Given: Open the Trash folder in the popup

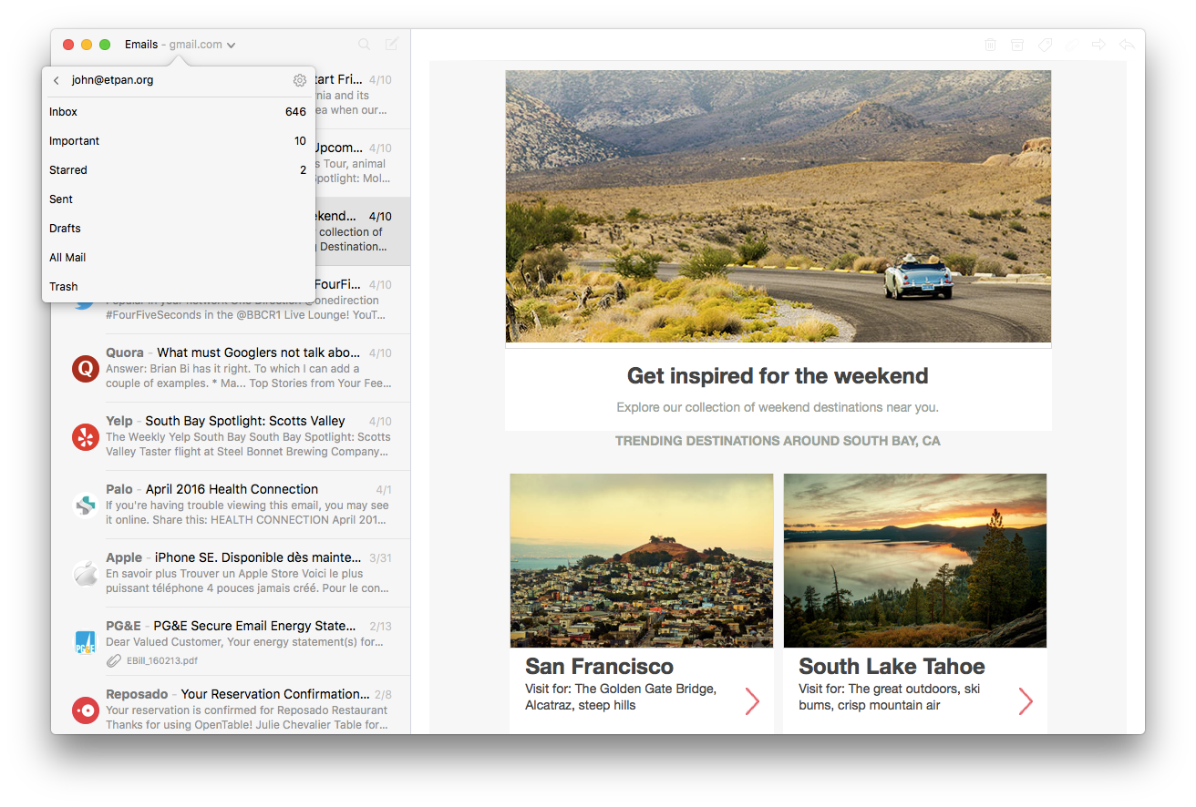Looking at the screenshot, I should pyautogui.click(x=179, y=287).
